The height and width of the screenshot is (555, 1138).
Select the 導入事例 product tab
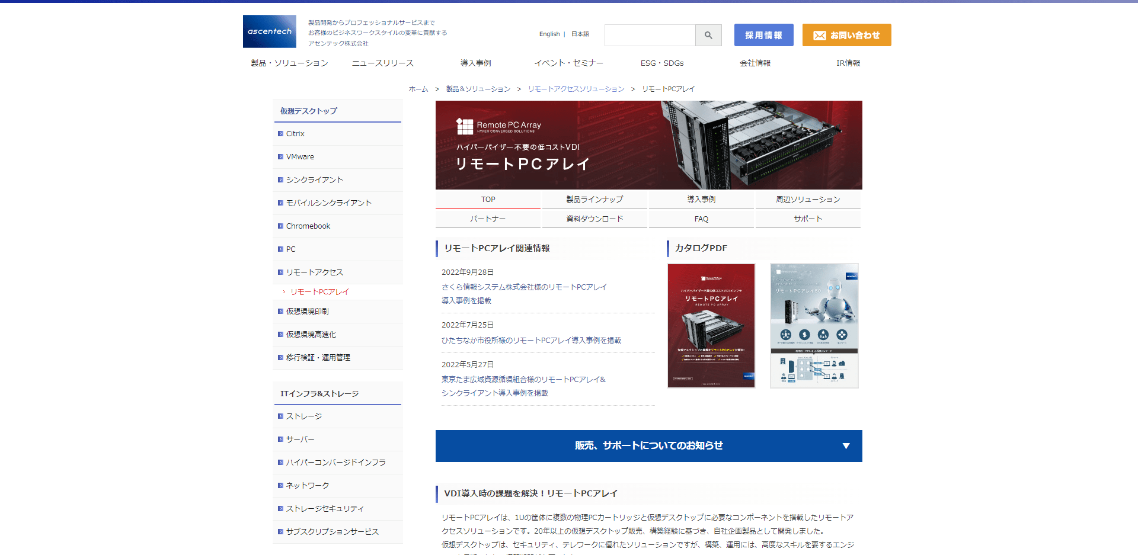tap(701, 200)
